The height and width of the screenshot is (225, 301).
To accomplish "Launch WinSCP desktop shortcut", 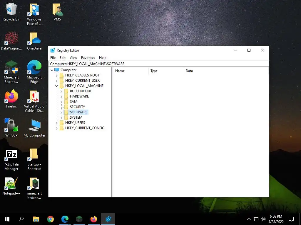I will click(11, 128).
